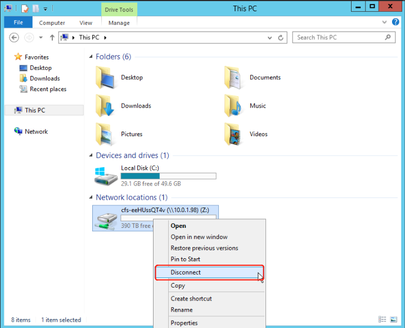The height and width of the screenshot is (328, 405).
Task: Collapse the Network locations group
Action: tap(91, 197)
